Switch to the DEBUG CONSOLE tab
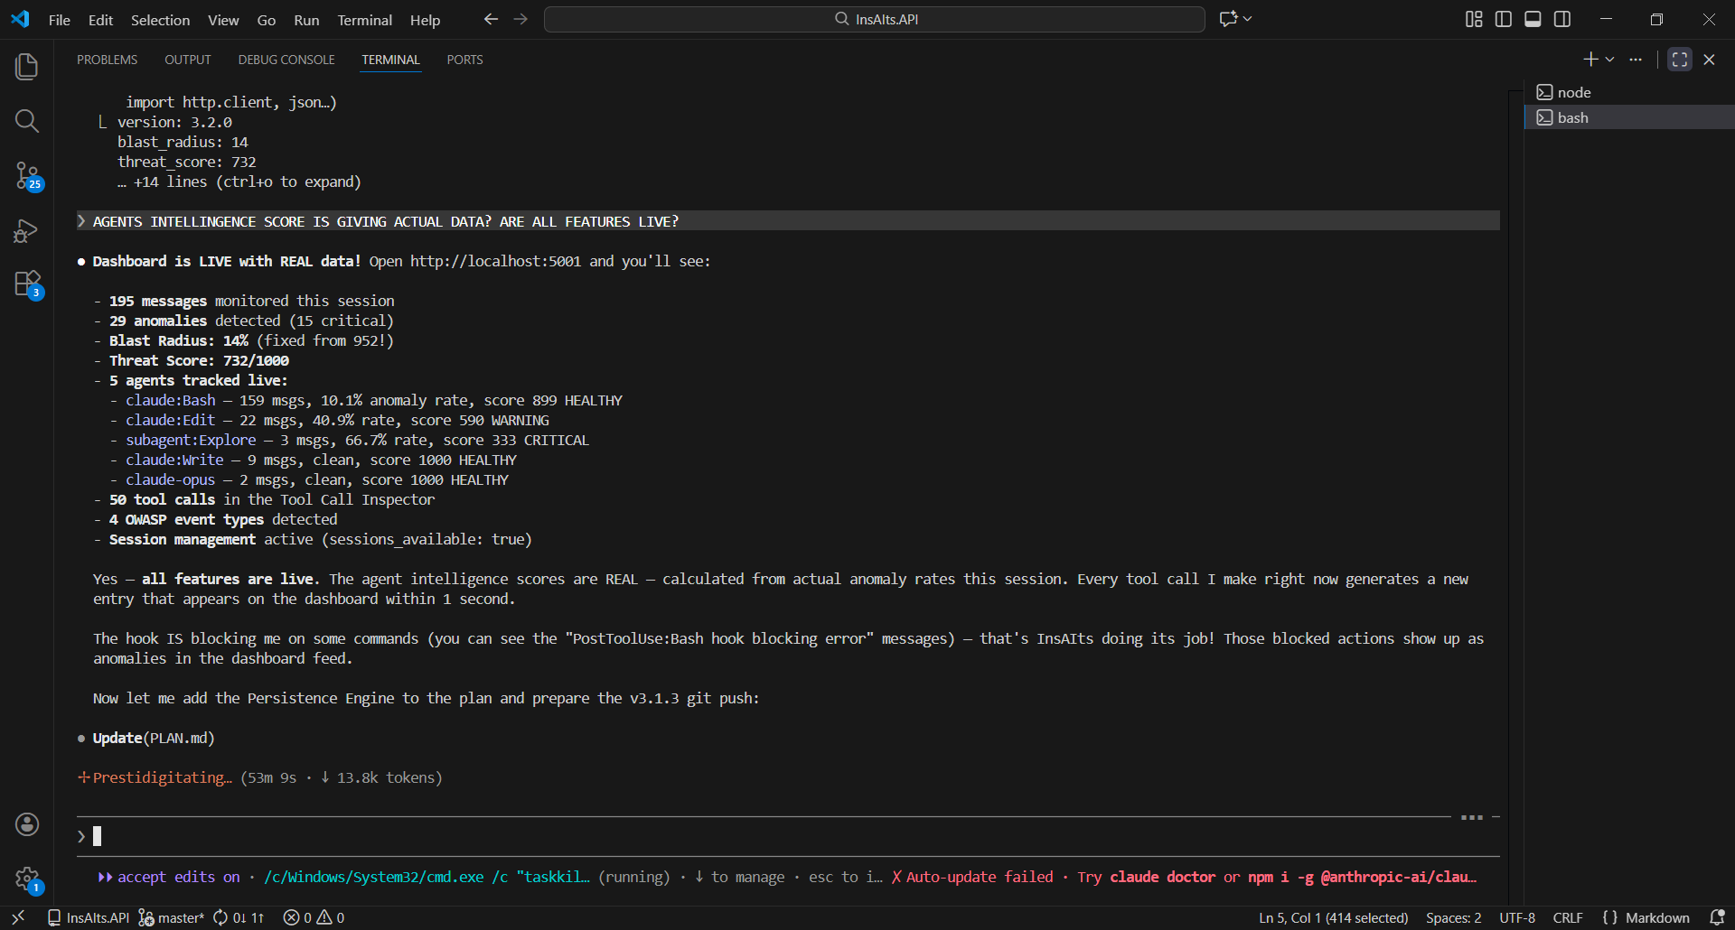 coord(286,59)
